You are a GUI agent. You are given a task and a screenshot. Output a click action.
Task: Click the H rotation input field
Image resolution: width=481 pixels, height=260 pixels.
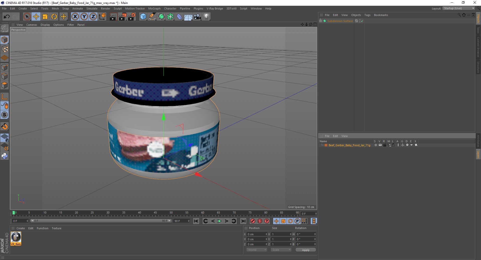(306, 234)
